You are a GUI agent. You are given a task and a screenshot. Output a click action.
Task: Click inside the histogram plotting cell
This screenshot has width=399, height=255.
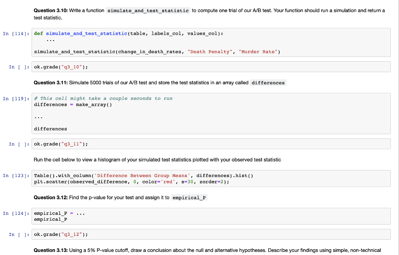[x=156, y=178]
